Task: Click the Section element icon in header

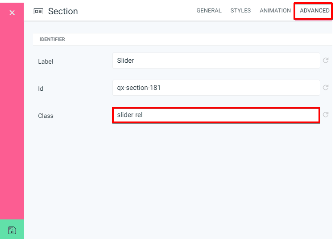Action: (38, 12)
